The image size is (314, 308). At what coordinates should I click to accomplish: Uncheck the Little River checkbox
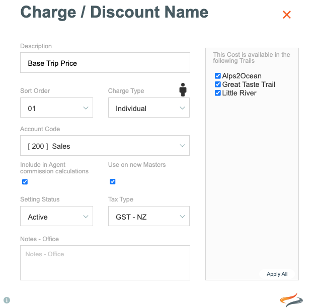(x=218, y=93)
